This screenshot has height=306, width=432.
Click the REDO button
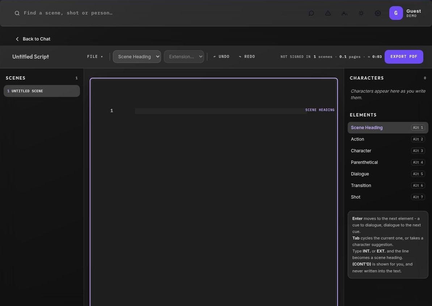click(247, 57)
